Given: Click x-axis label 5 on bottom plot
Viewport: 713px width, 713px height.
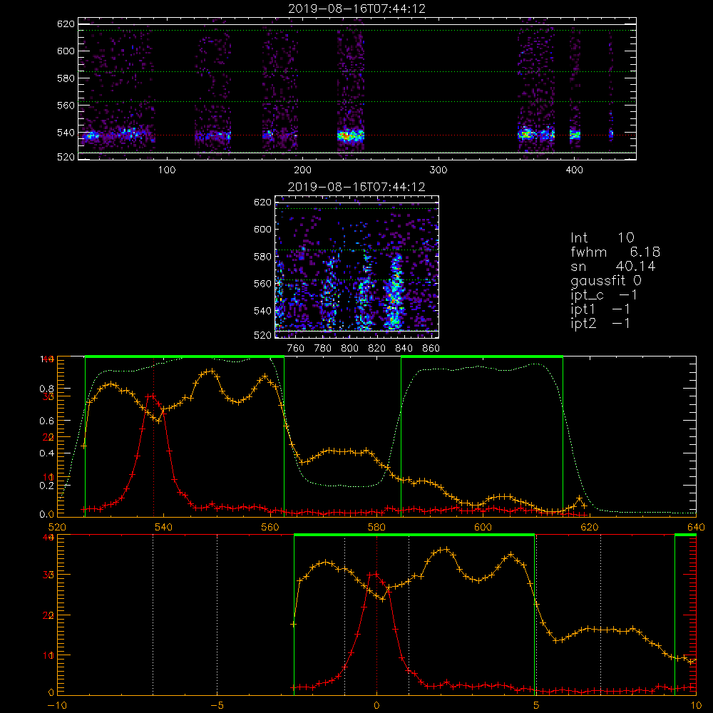Looking at the screenshot, I should (536, 705).
